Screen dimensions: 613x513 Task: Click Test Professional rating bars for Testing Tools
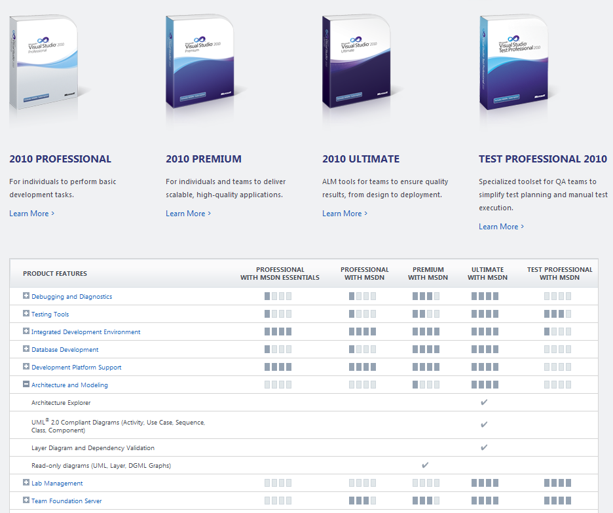point(557,314)
